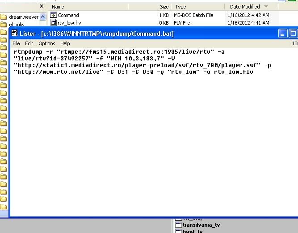Sort files by Size column header

(x=164, y=7)
